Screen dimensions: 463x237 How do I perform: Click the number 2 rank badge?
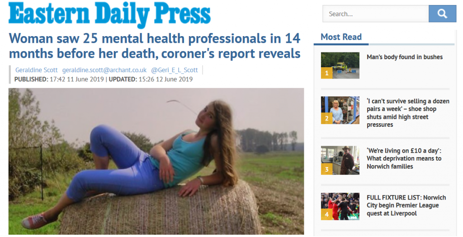pyautogui.click(x=326, y=118)
